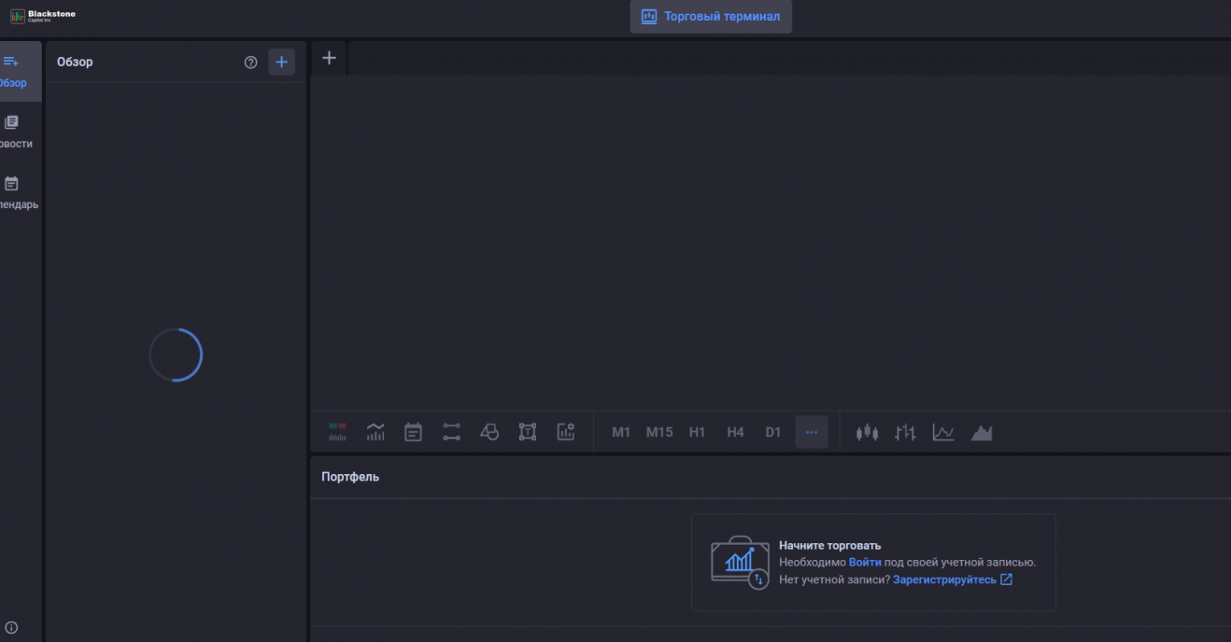The height and width of the screenshot is (642, 1231).
Task: Click the red-green trade panel icon
Action: click(337, 432)
